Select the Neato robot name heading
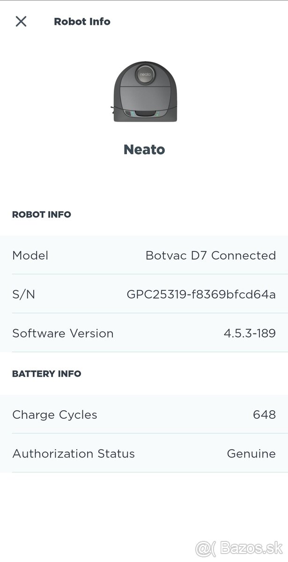Screen dimensions: 288x562 pyautogui.click(x=144, y=149)
